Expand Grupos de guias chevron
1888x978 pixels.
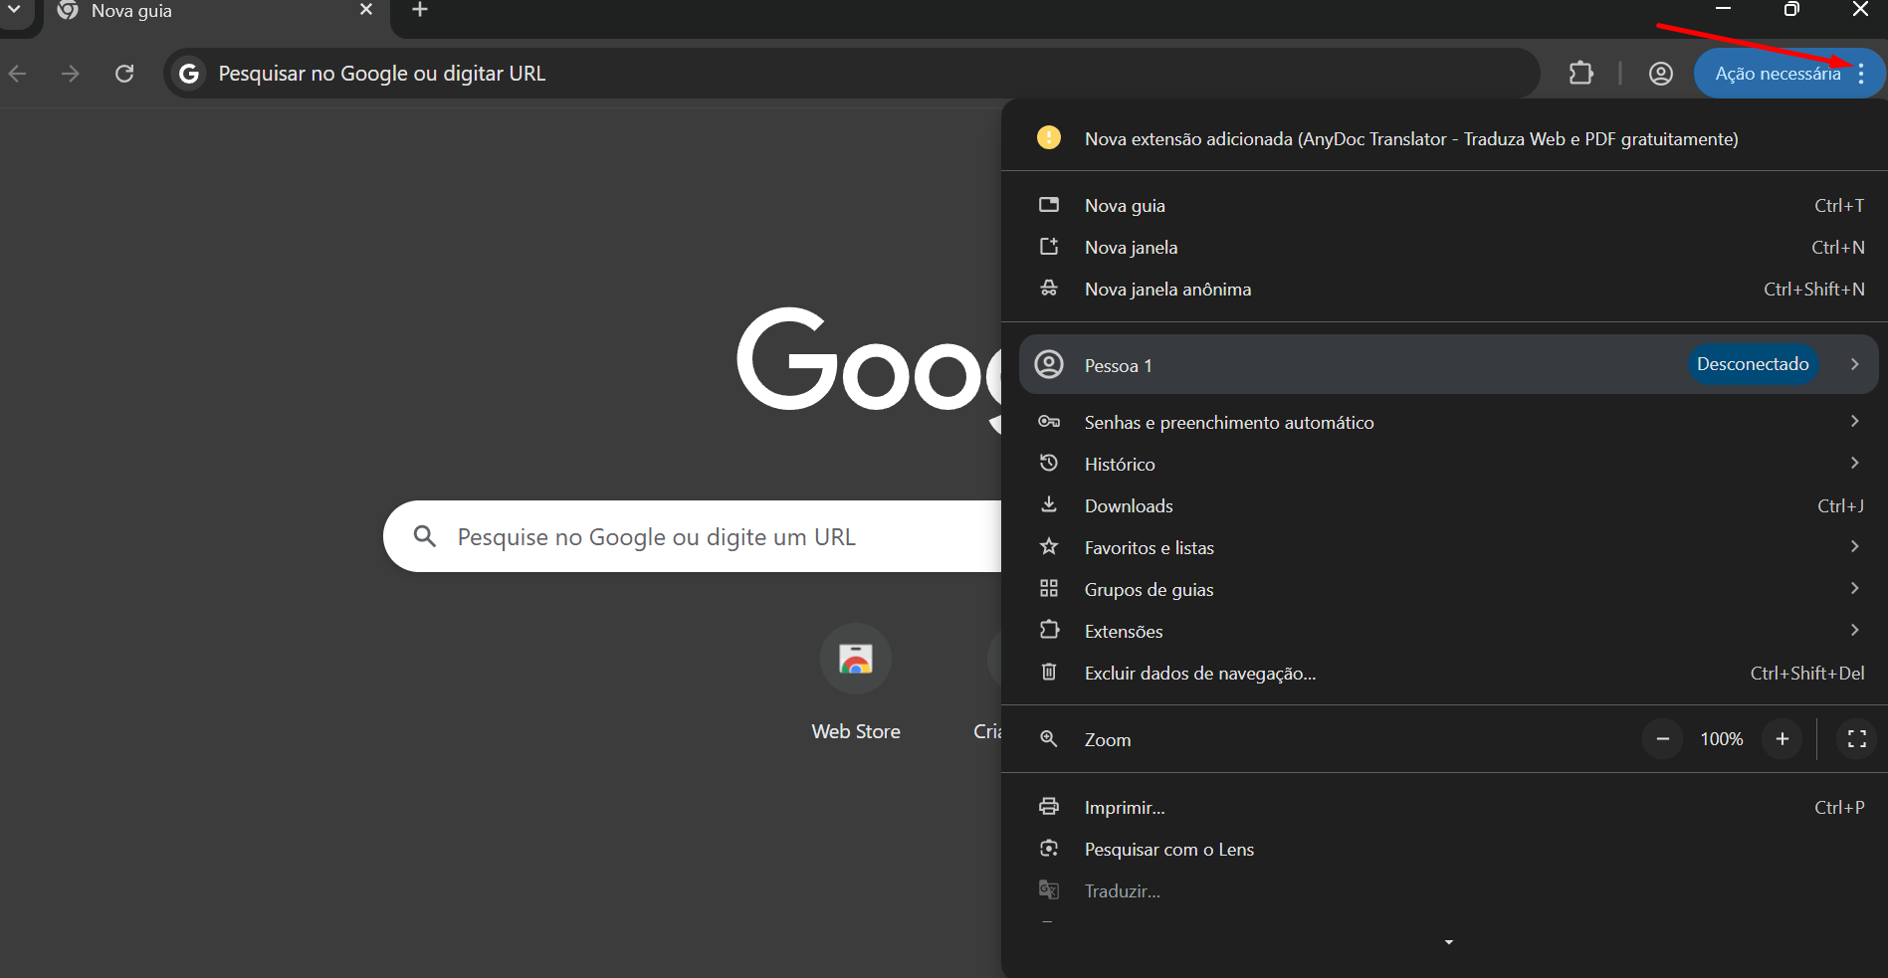1854,588
